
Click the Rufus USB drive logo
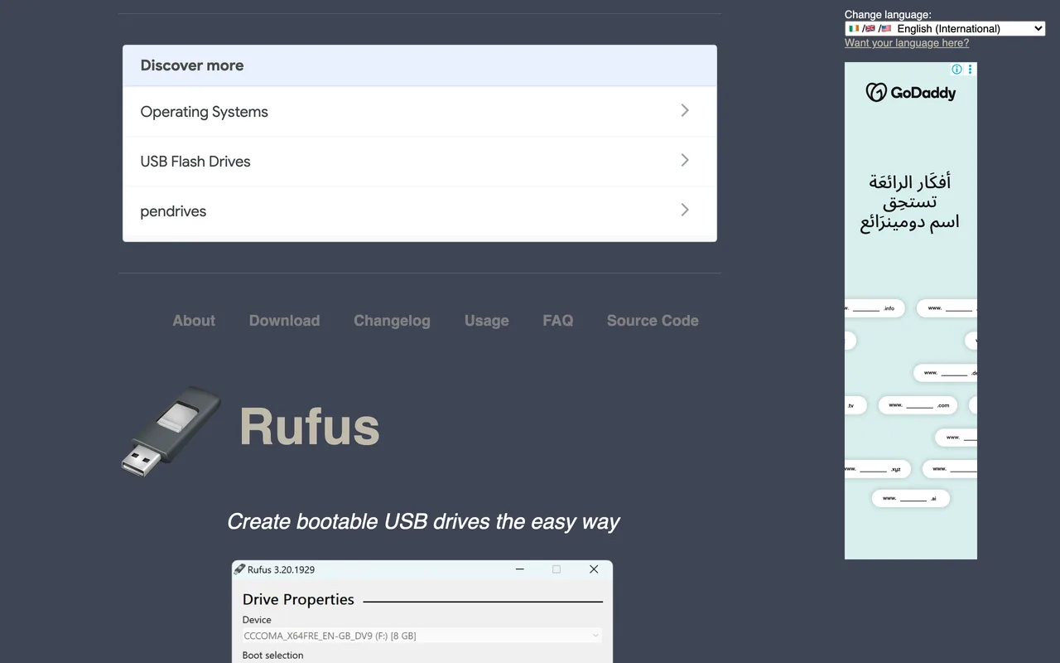pyautogui.click(x=171, y=431)
